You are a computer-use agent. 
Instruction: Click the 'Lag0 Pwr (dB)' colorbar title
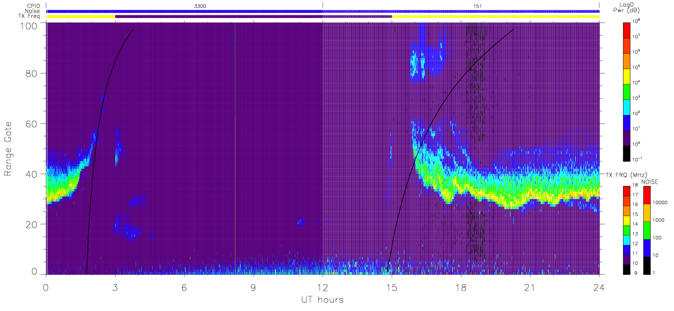point(627,8)
